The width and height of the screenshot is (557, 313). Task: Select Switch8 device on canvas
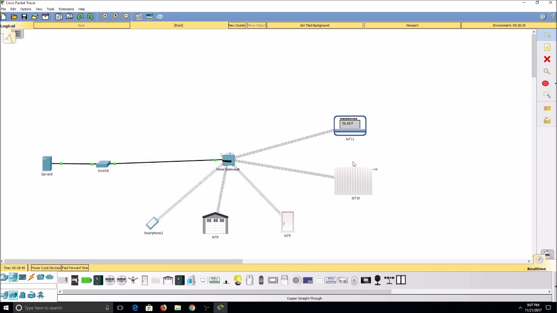[x=103, y=164]
